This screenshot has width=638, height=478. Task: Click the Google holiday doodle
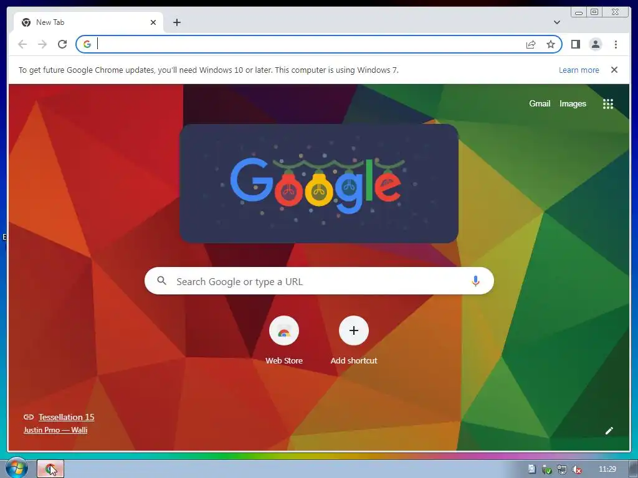(x=319, y=184)
